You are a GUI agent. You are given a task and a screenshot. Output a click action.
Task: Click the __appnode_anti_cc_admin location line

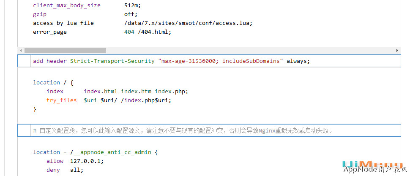coord(95,152)
